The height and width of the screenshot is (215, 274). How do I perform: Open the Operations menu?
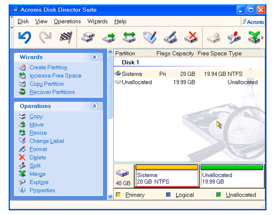tap(67, 22)
